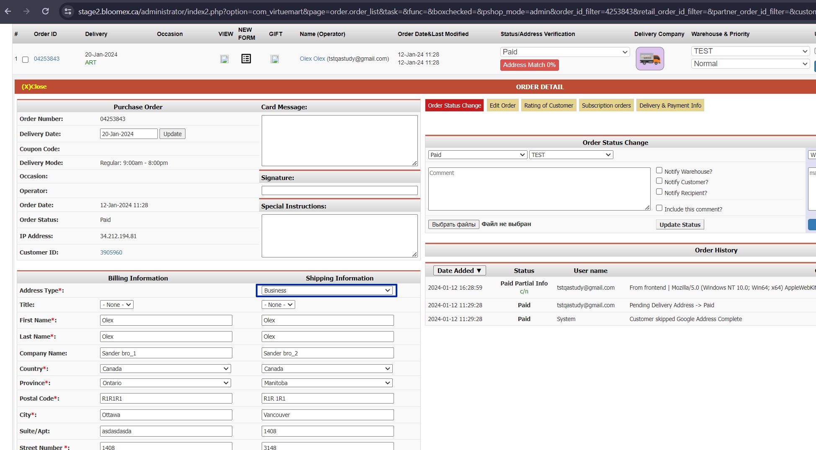Screen dimensions: 816x450
Task: Click the Special Instructions text area
Action: (340, 236)
